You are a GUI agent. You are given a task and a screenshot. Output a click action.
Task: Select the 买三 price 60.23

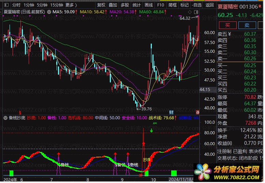[250, 78]
